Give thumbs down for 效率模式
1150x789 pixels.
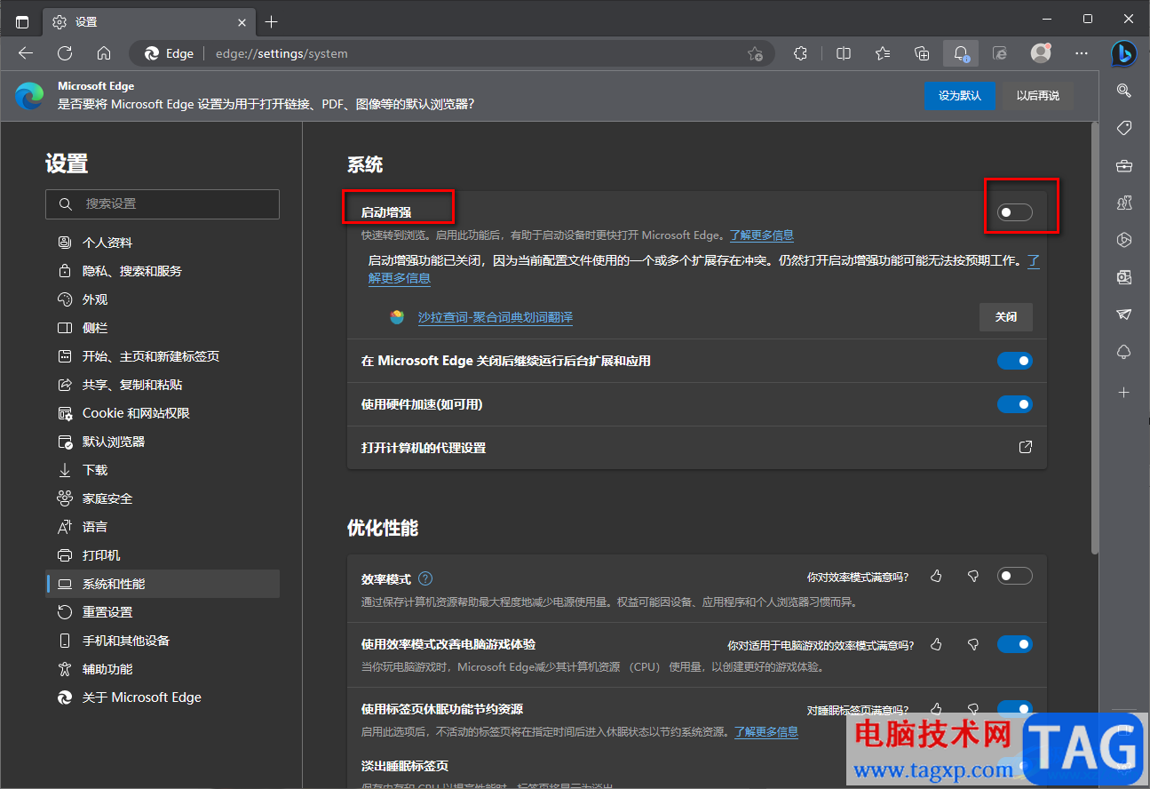pyautogui.click(x=973, y=577)
